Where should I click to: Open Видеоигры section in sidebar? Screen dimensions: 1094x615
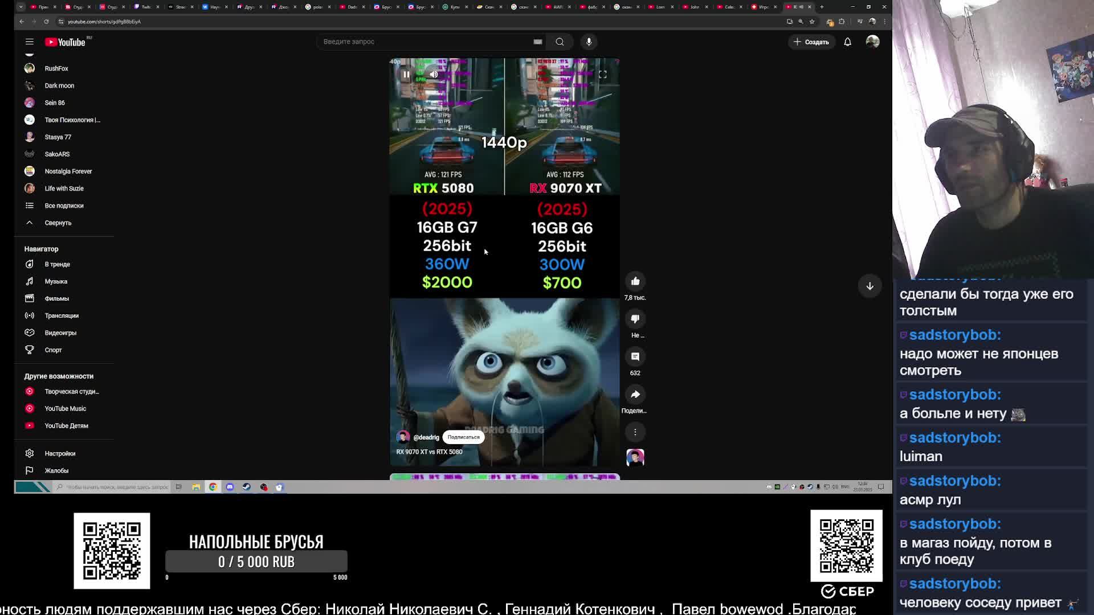click(x=60, y=333)
